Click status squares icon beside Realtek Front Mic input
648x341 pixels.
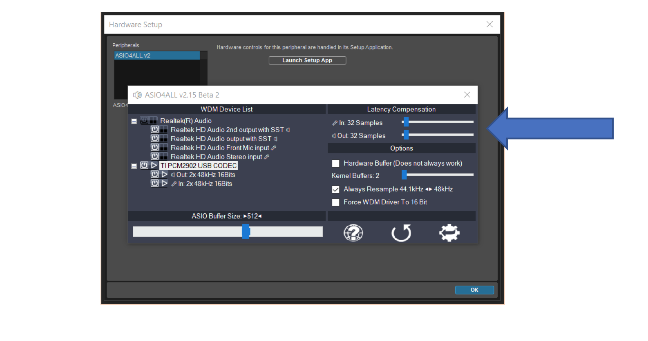coord(164,148)
